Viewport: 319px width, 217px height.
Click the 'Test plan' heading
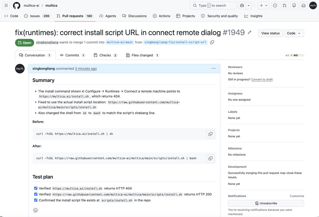click(43, 177)
